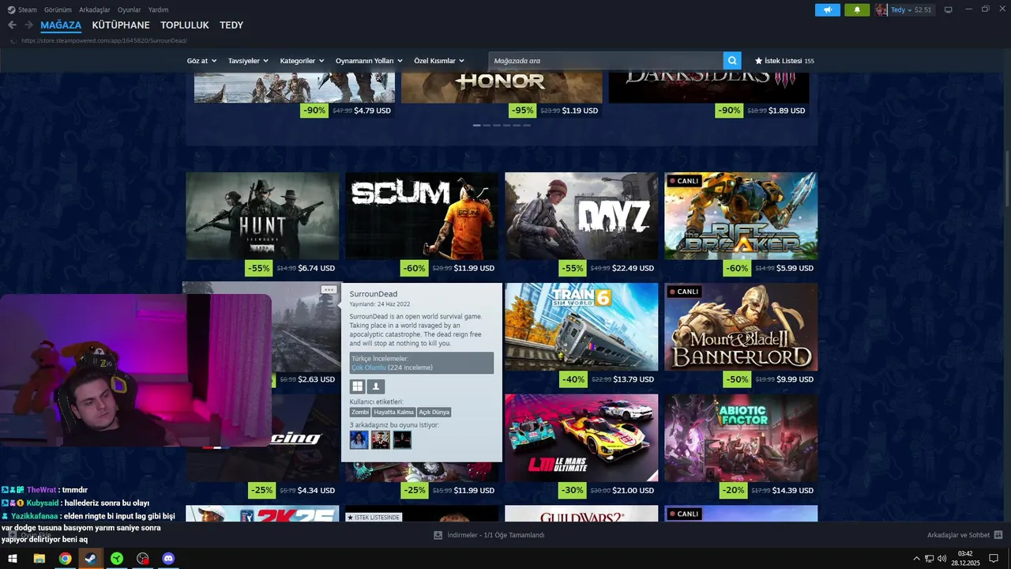
Task: Open İstek Listesi wishlist link
Action: (784, 61)
